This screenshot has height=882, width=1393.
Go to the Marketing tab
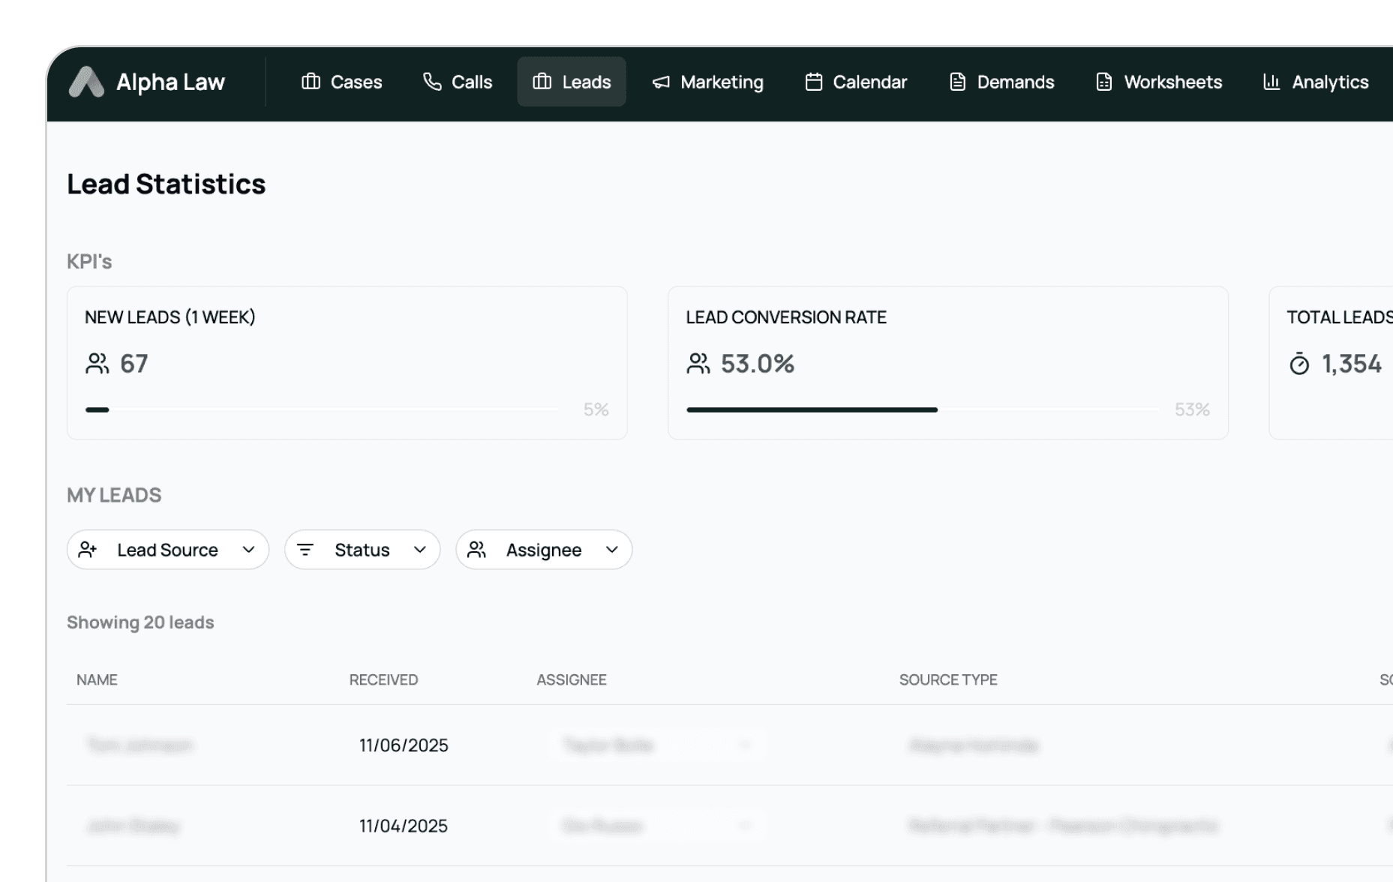tap(708, 82)
